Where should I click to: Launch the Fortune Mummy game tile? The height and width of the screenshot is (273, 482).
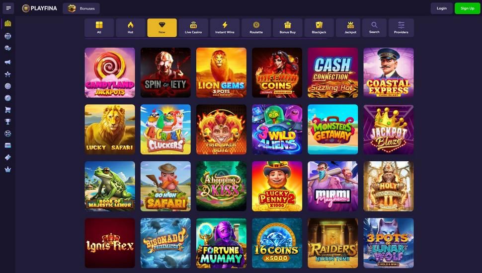pyautogui.click(x=221, y=243)
